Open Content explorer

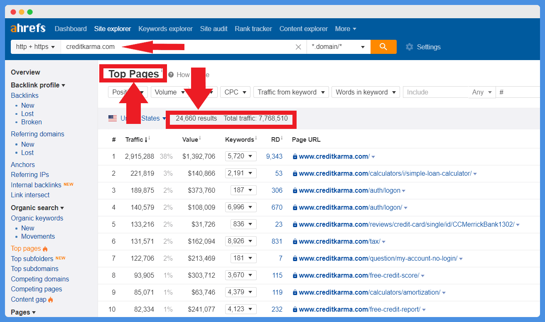pyautogui.click(x=304, y=29)
